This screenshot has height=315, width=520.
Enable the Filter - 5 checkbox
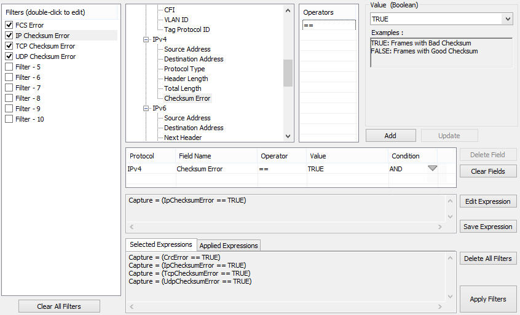pyautogui.click(x=9, y=66)
